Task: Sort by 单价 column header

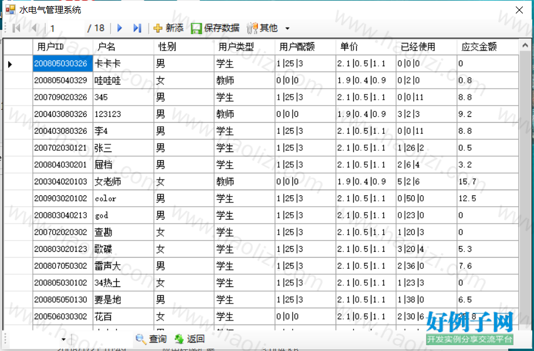Action: (x=366, y=47)
